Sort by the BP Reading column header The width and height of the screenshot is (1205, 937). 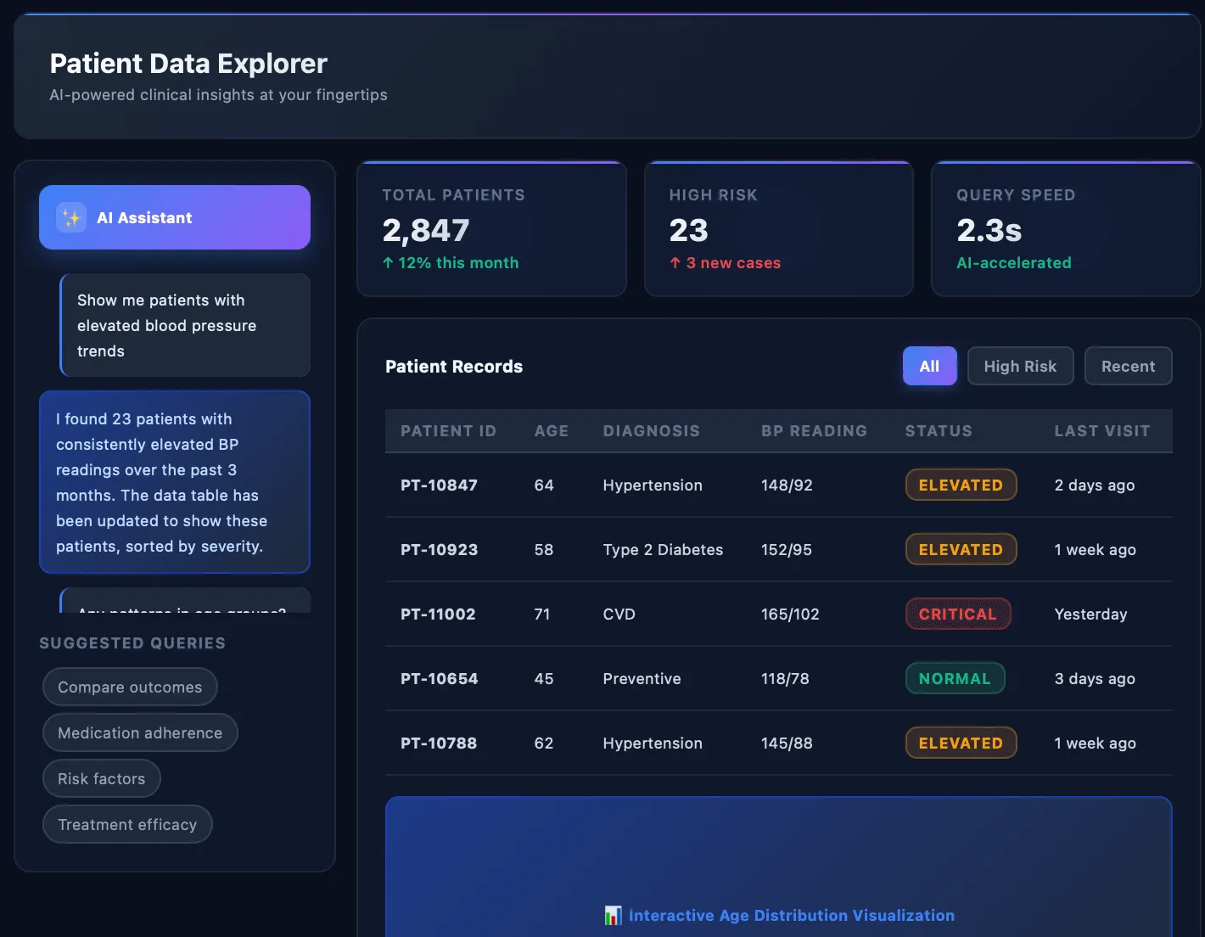pyautogui.click(x=814, y=430)
